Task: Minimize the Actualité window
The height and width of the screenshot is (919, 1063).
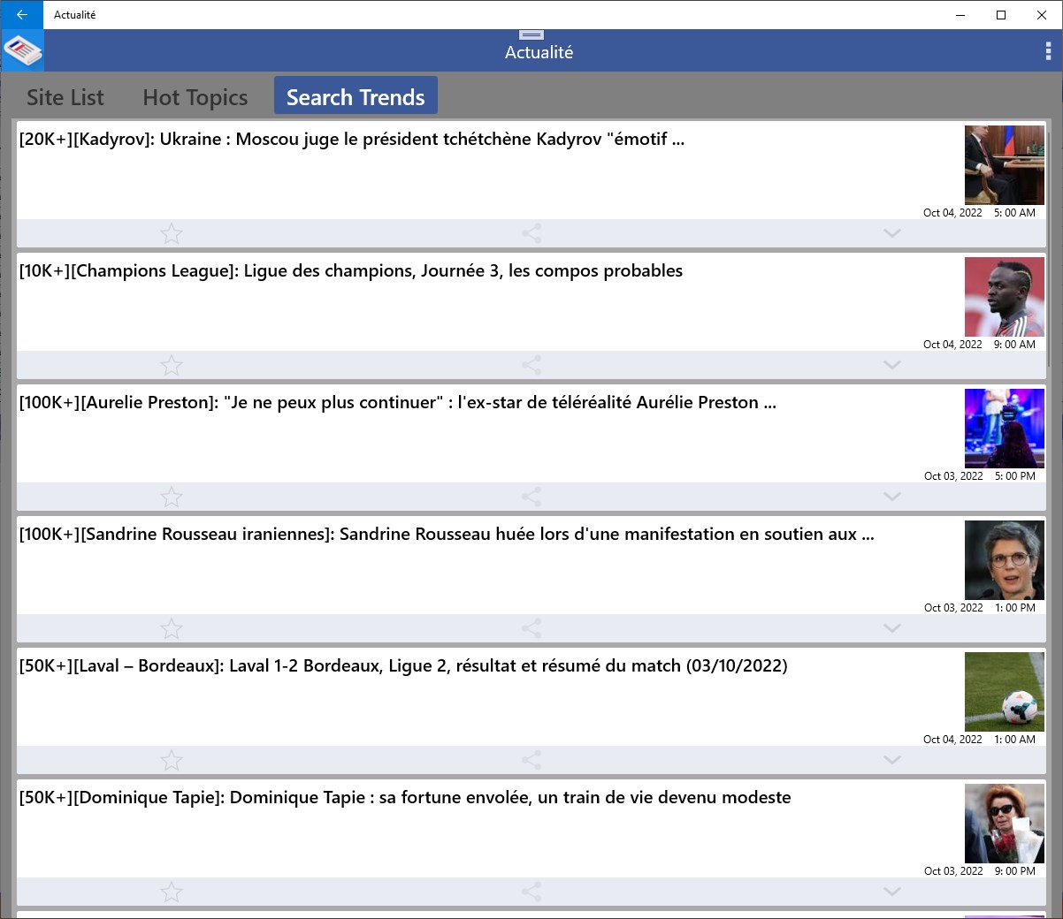Action: coord(960,15)
